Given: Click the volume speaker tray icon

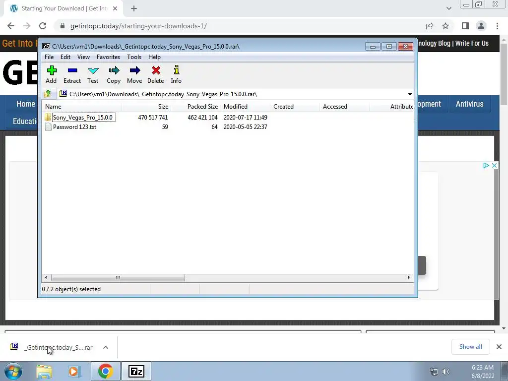Looking at the screenshot, I should [x=446, y=372].
